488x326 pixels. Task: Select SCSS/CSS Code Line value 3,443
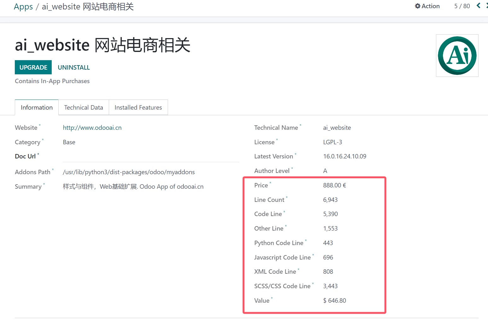[x=330, y=286]
